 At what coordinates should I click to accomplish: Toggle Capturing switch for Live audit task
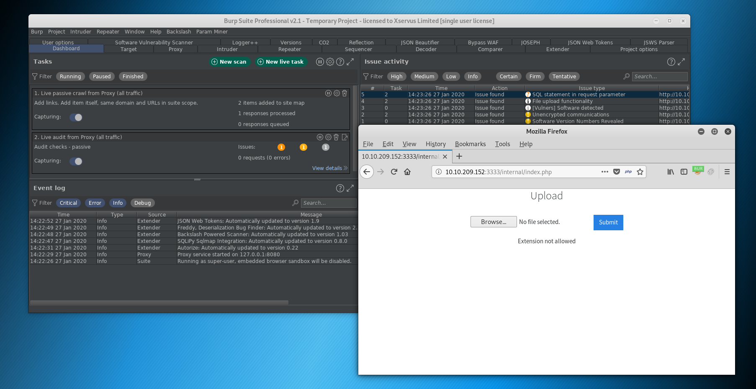click(76, 161)
